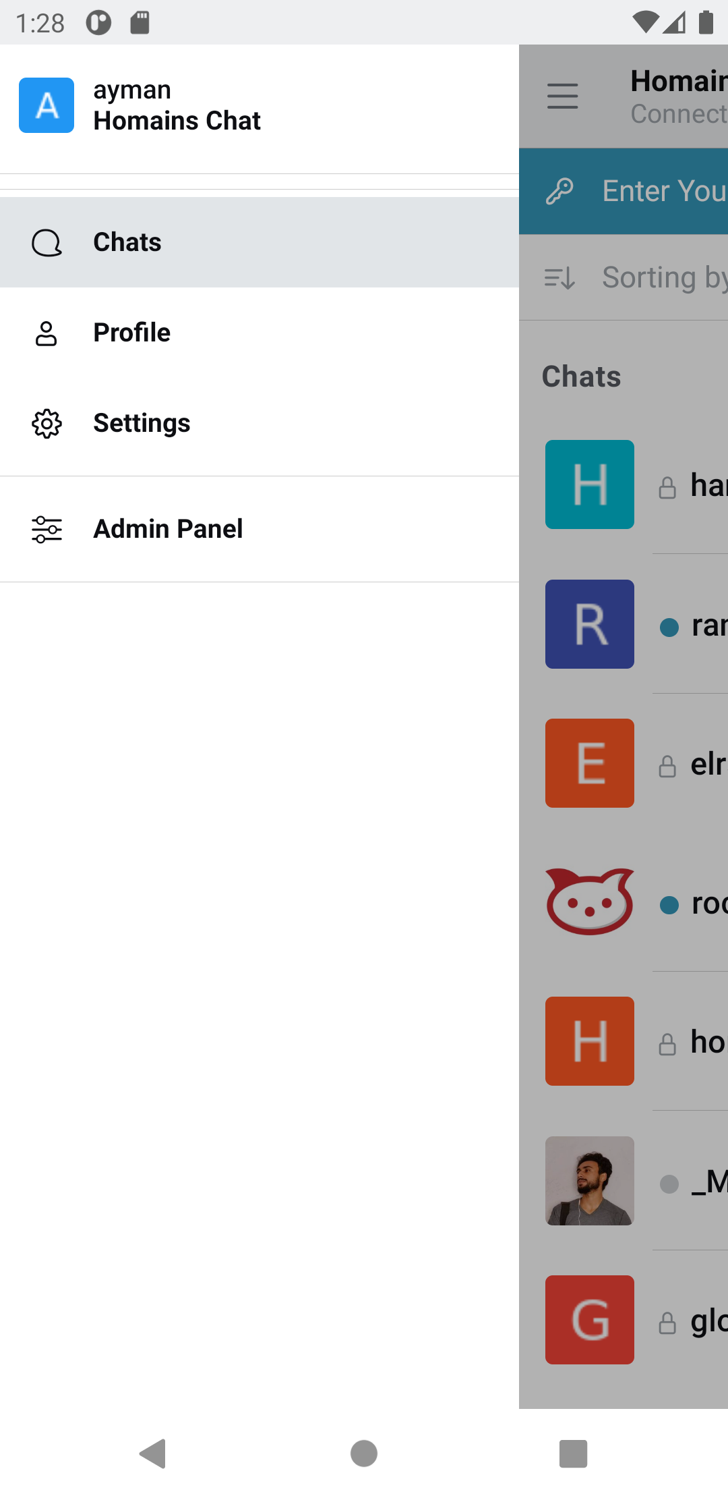Open the Profile menu item

coord(131,333)
